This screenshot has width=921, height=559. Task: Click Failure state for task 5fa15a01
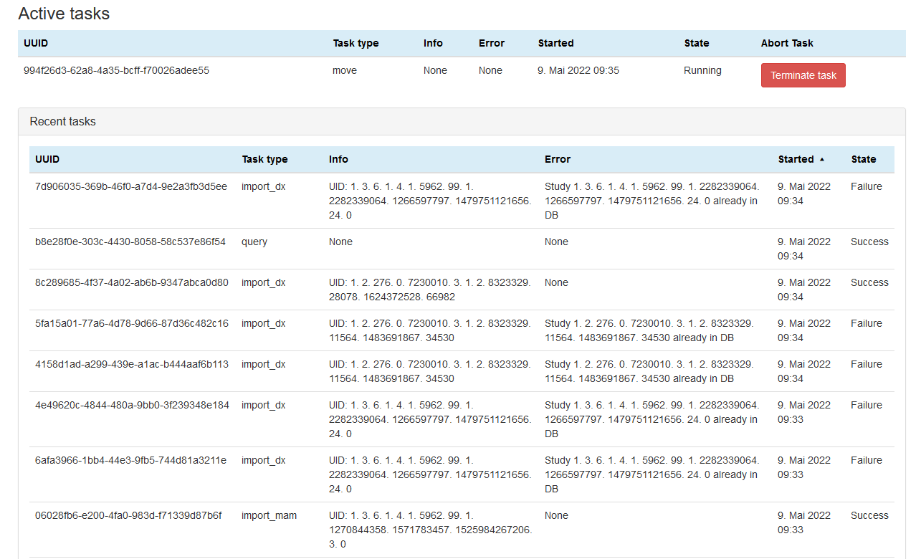coord(867,323)
